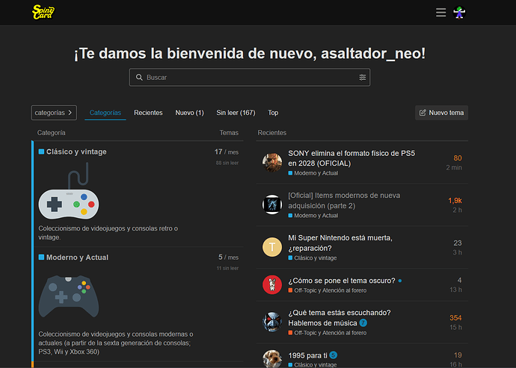Click the 2 min activity time

pyautogui.click(x=454, y=167)
